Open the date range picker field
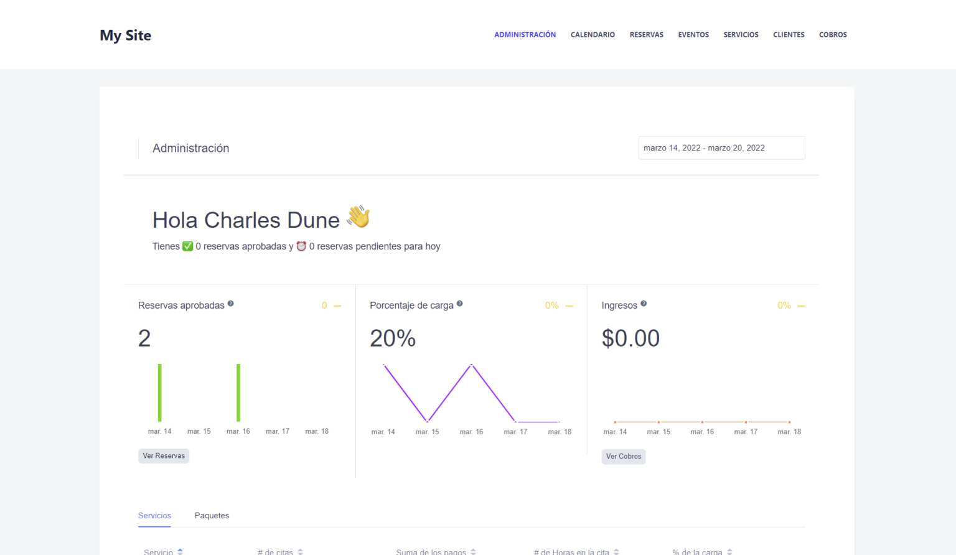 tap(721, 148)
